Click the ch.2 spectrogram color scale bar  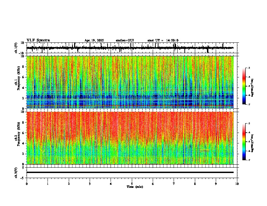[x=244, y=142]
